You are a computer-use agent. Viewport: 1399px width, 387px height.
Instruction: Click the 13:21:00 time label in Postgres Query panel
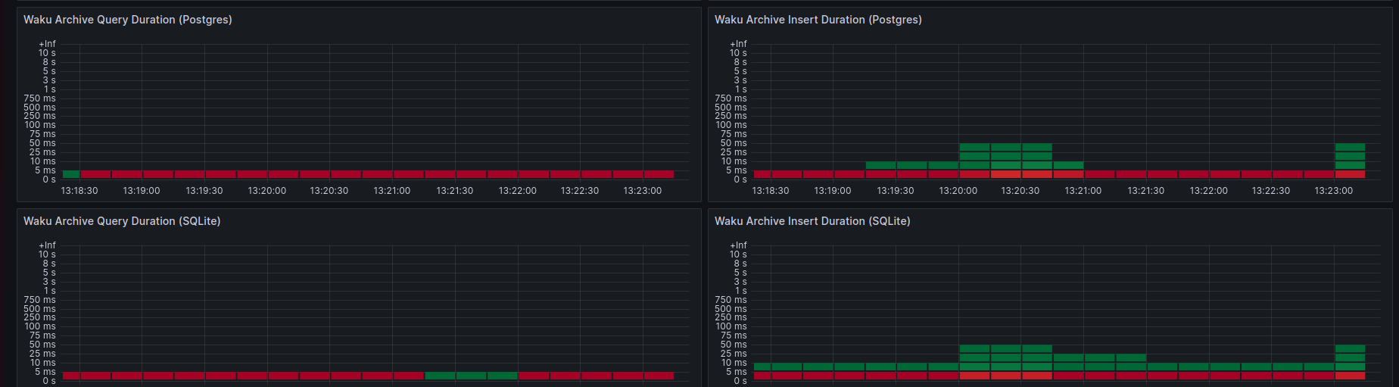click(391, 191)
